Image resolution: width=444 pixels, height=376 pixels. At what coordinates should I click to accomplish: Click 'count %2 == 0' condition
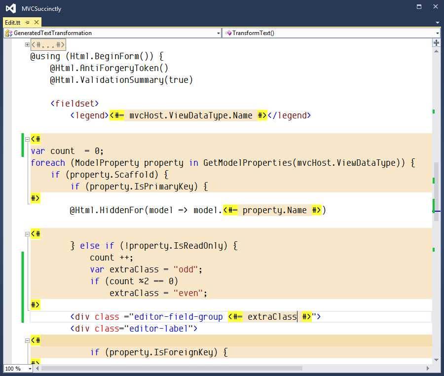141,281
